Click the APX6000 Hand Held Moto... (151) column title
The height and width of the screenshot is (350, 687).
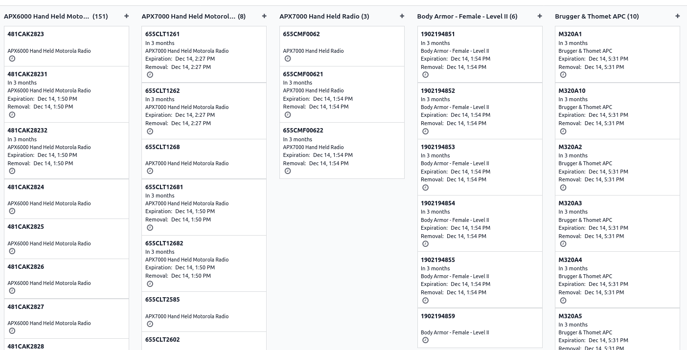point(56,16)
